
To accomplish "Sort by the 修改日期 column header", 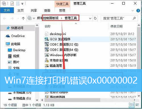I will pos(116,26).
